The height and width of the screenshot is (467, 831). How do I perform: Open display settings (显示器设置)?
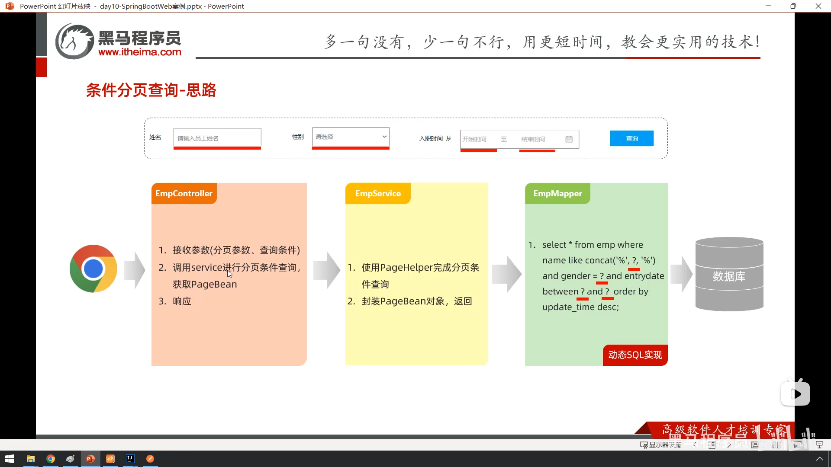point(661,445)
